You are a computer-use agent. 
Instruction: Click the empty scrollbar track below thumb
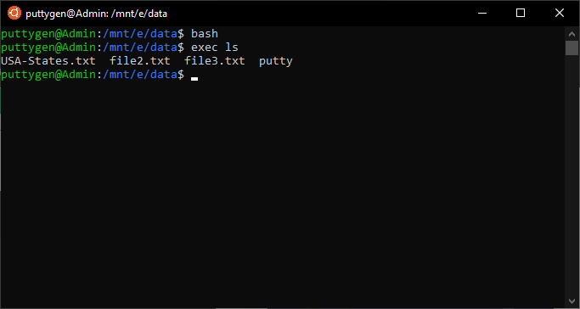(572, 174)
